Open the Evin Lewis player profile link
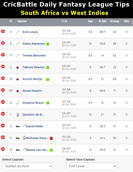The width and height of the screenshot is (133, 172). pos(30,32)
